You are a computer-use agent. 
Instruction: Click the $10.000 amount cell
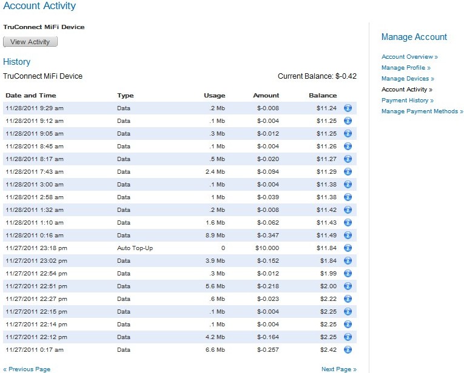(267, 248)
